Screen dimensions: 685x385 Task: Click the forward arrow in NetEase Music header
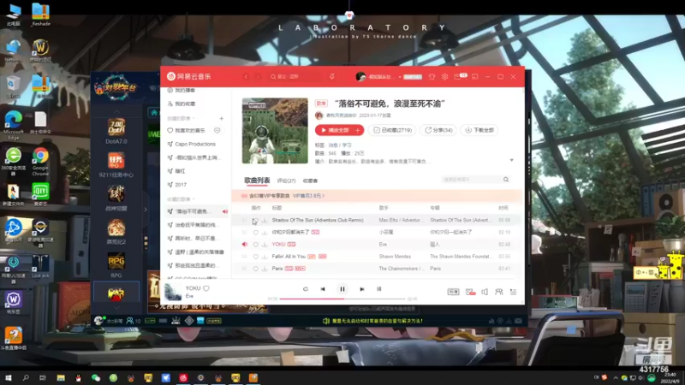[258, 76]
